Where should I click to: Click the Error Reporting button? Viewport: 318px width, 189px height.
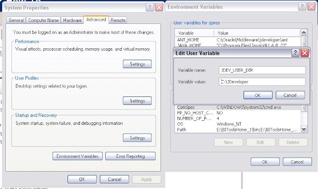point(130,156)
